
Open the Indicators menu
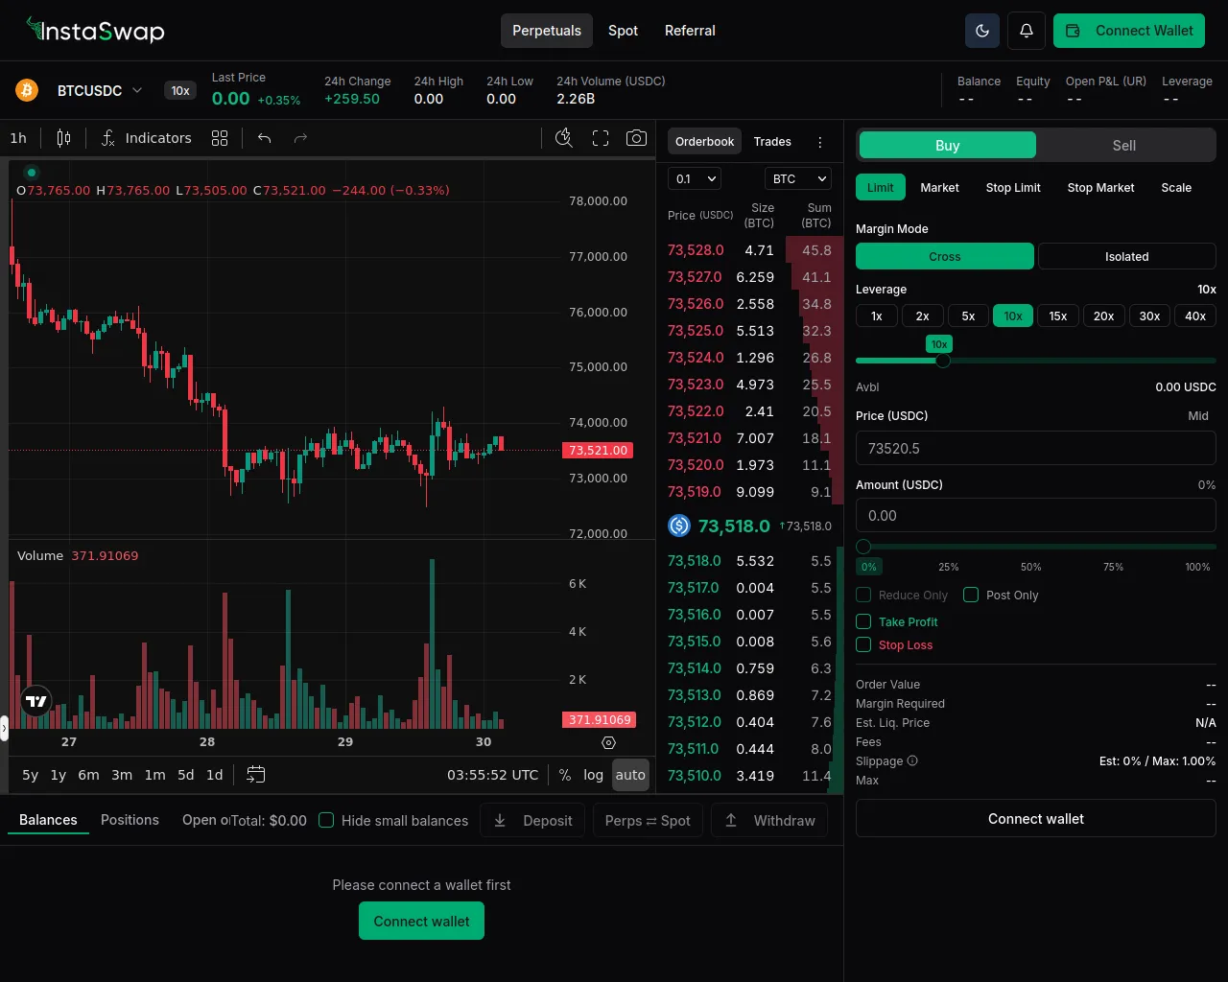(146, 138)
